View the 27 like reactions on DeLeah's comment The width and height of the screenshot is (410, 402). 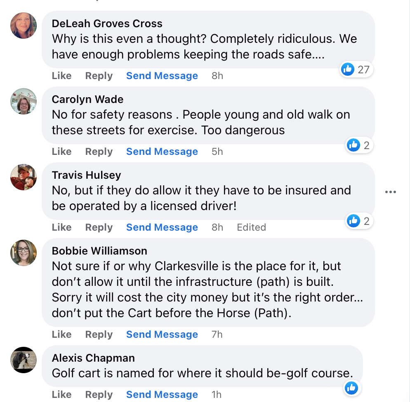coord(356,69)
